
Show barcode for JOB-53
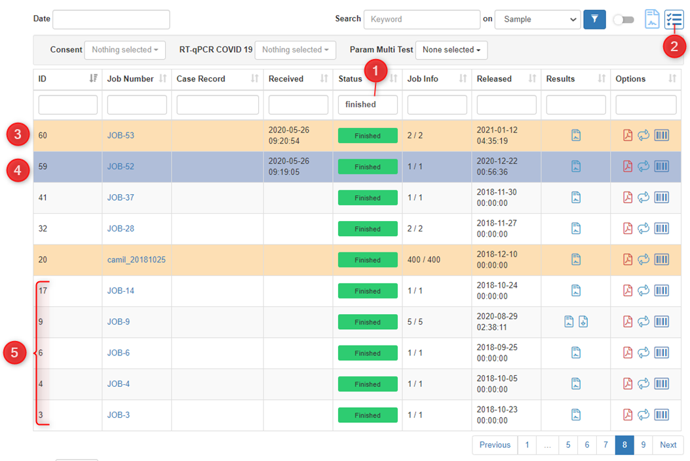[661, 135]
